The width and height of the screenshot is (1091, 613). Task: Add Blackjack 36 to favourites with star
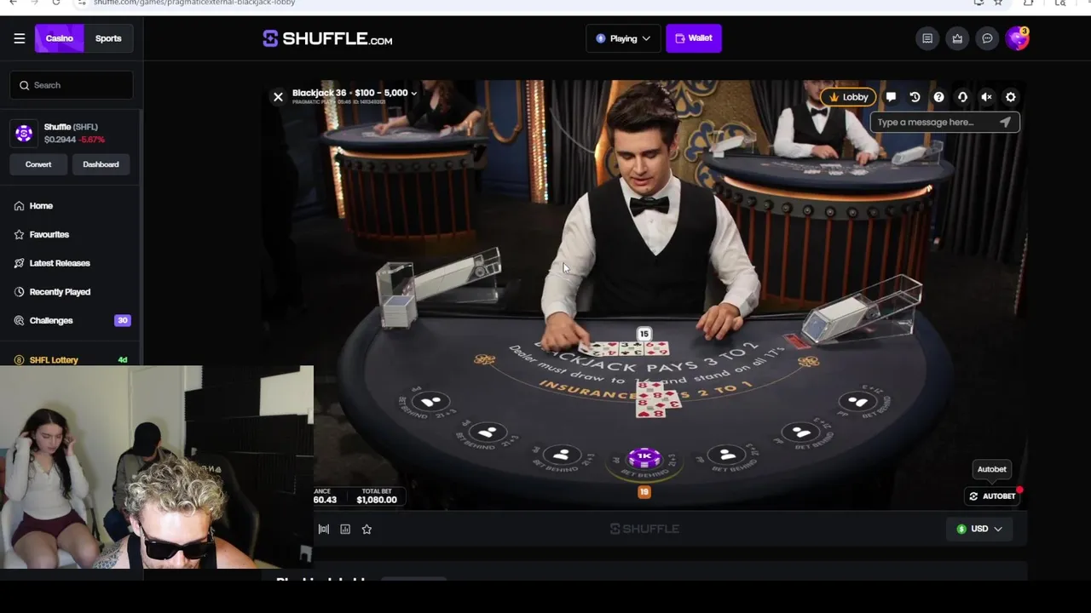pyautogui.click(x=367, y=529)
